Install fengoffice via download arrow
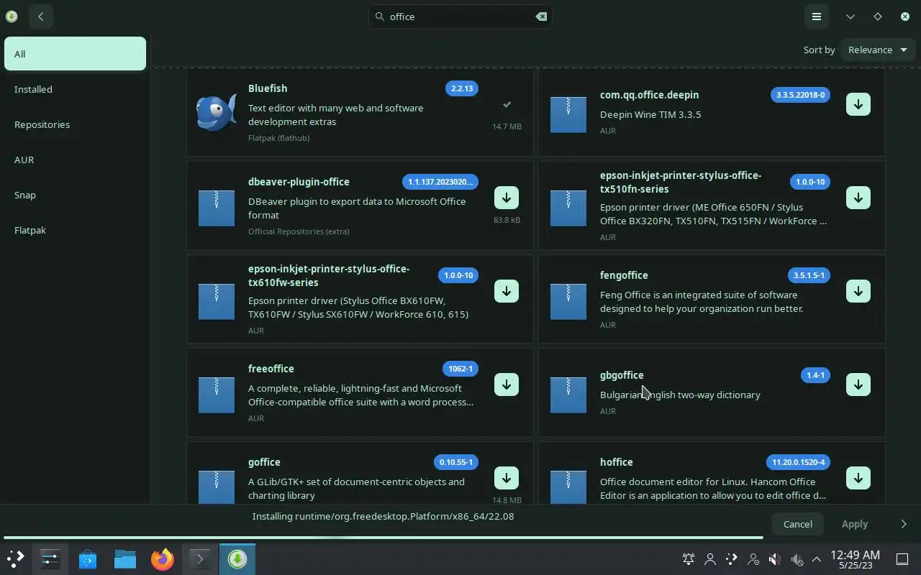Screen dimensions: 921x575 coord(858,291)
